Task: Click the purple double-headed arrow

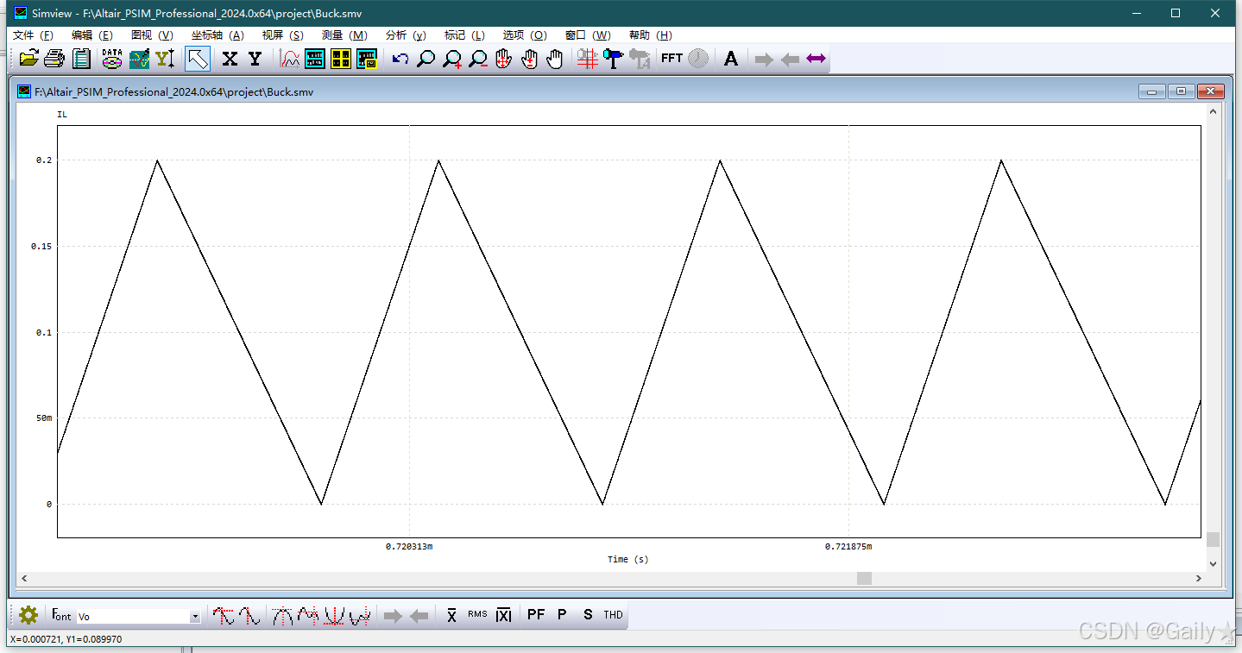Action: [x=816, y=59]
